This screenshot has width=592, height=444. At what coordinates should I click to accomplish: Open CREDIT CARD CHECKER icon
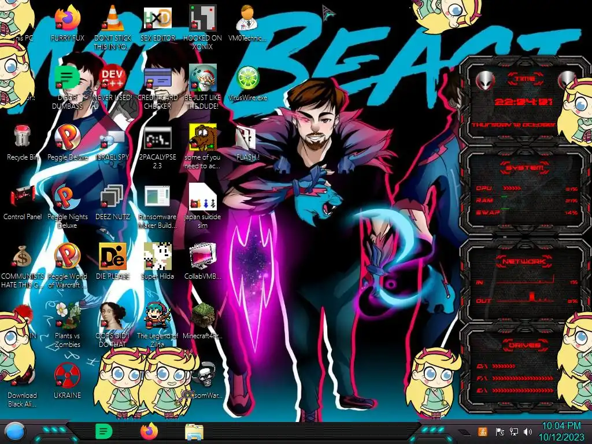157,78
